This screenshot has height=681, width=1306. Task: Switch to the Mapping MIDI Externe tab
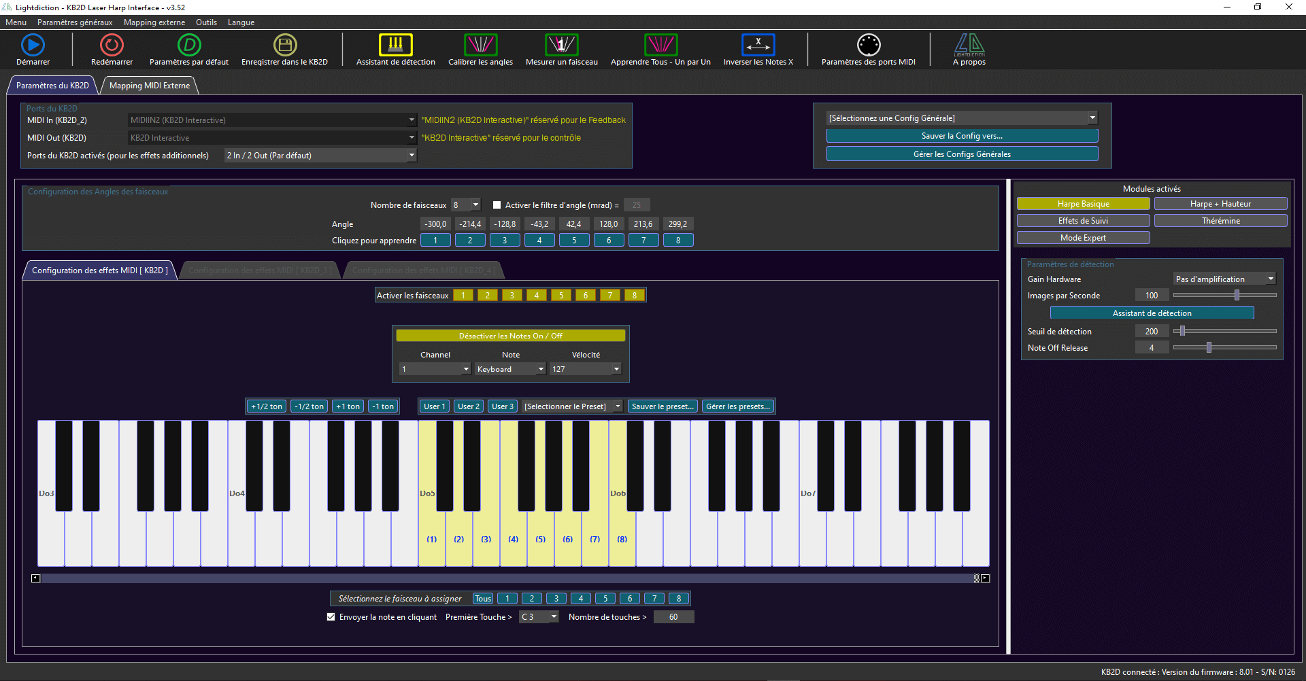(x=149, y=85)
